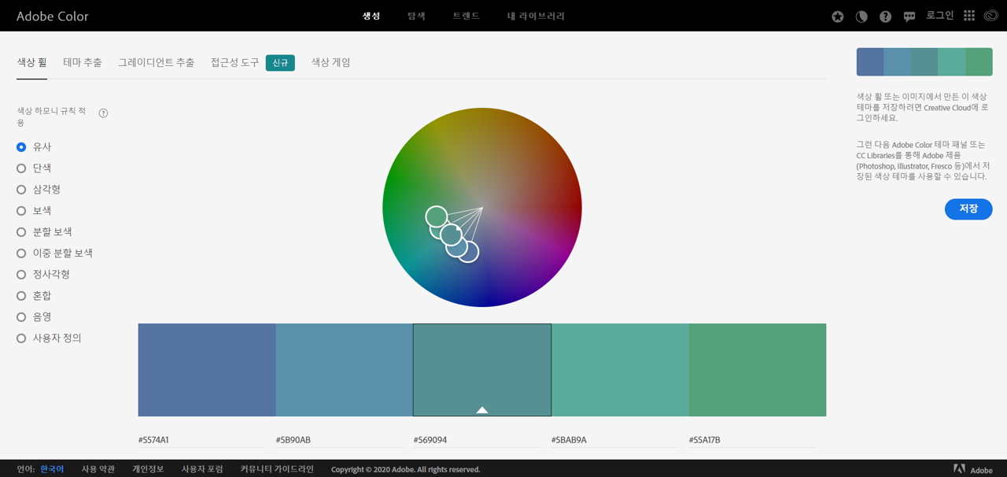Select the #5BAB9A mint swatch
The width and height of the screenshot is (1007, 477).
click(x=620, y=370)
